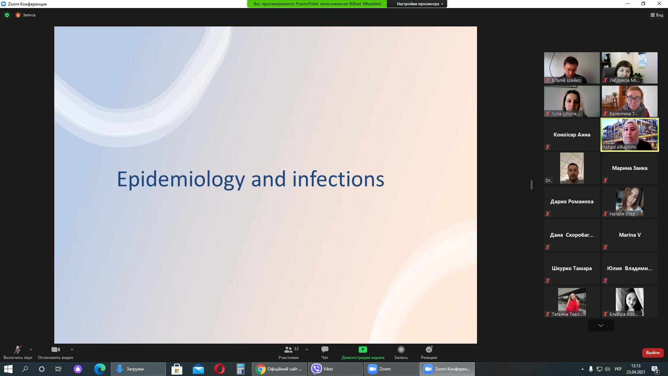Select Наталя Стар... participant tile

[x=630, y=202]
